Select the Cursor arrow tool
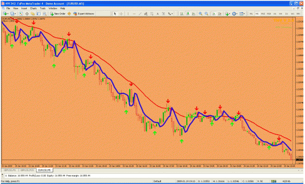This screenshot has height=184, width=305. coord(115,14)
